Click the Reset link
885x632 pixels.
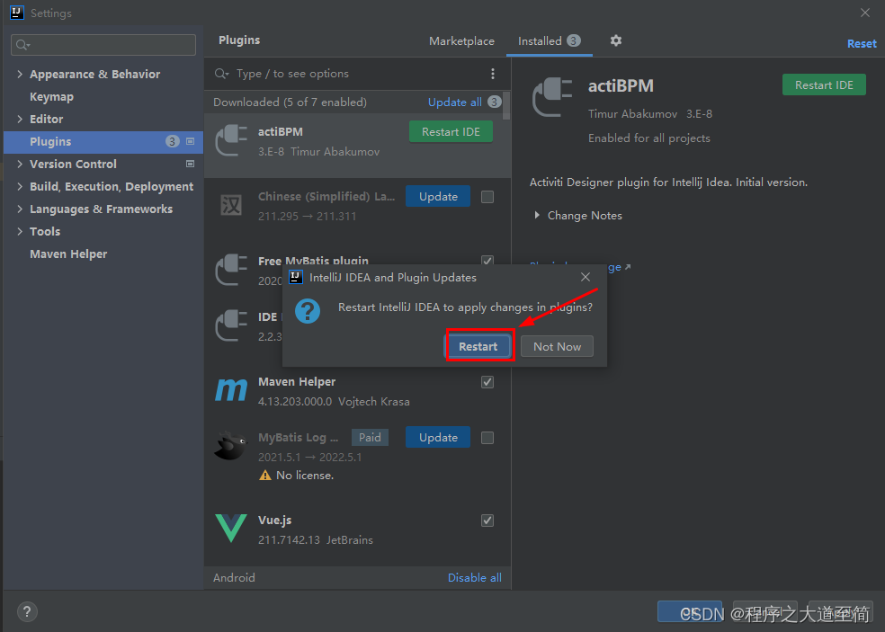[862, 43]
